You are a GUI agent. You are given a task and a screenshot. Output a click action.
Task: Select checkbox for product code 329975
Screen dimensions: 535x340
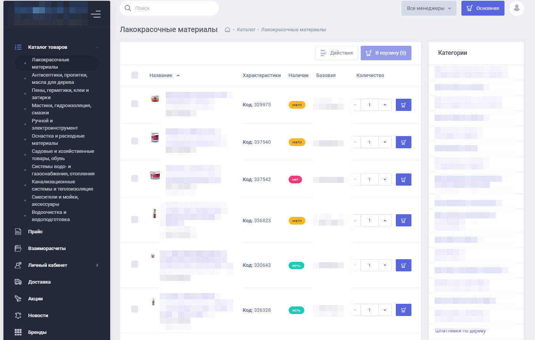tap(135, 104)
